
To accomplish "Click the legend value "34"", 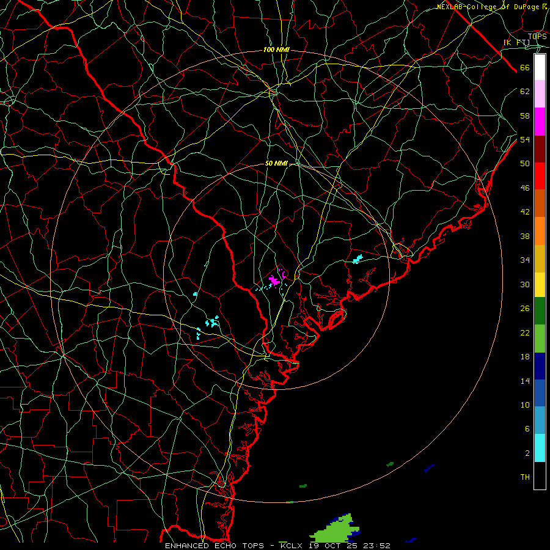I will pos(525,260).
